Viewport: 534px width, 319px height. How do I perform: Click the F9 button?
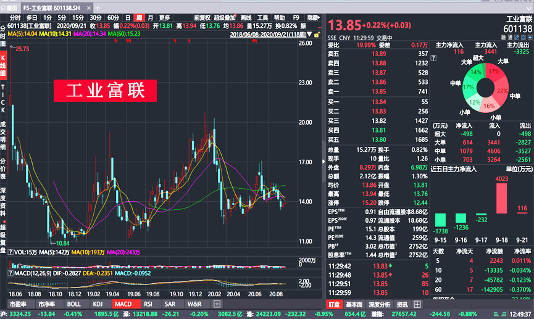click(296, 18)
